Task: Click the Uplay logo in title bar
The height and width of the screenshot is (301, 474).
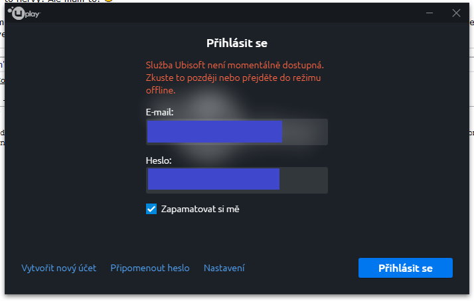Action: pos(24,13)
